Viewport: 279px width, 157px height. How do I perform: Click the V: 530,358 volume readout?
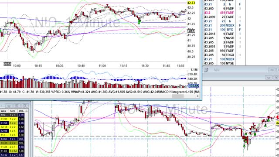43,92
